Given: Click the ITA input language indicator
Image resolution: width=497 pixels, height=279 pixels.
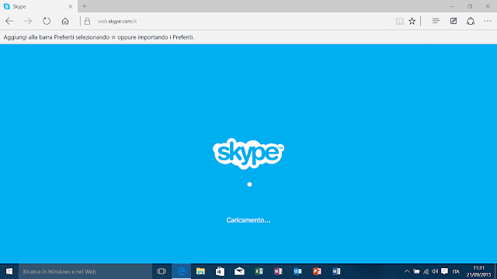Looking at the screenshot, I should point(456,271).
